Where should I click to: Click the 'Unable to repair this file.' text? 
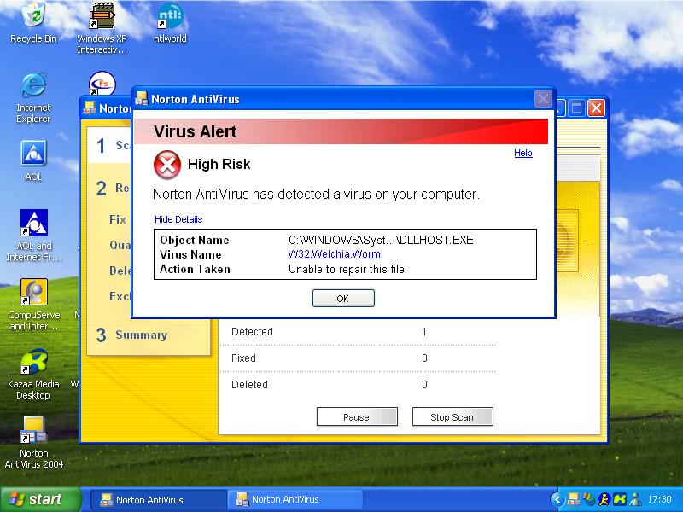(347, 269)
